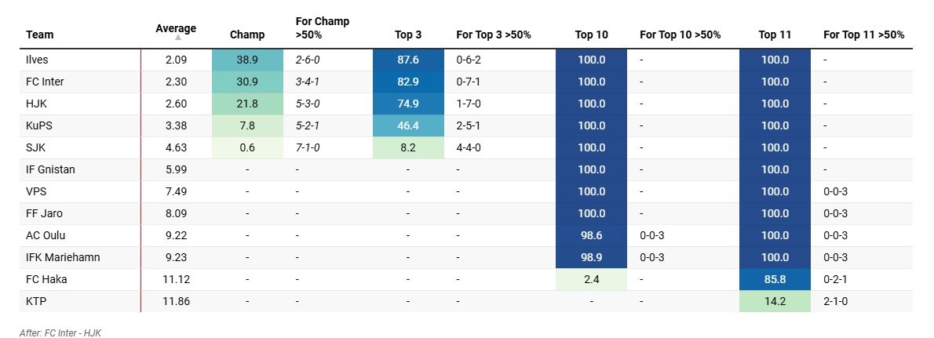Click the sort arrow under Average
This screenshot has height=338, width=934.
click(x=177, y=37)
